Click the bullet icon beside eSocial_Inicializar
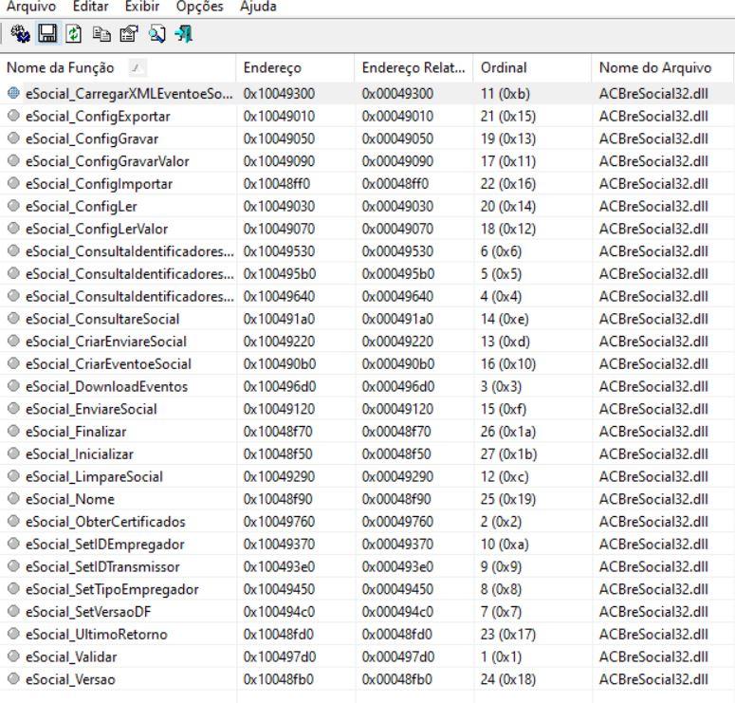The width and height of the screenshot is (735, 703). click(x=13, y=453)
